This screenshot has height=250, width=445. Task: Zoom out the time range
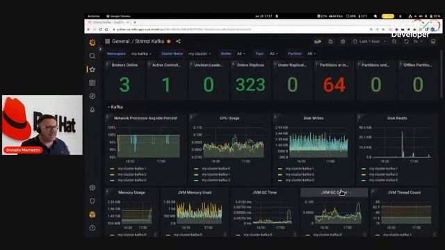tap(394, 42)
